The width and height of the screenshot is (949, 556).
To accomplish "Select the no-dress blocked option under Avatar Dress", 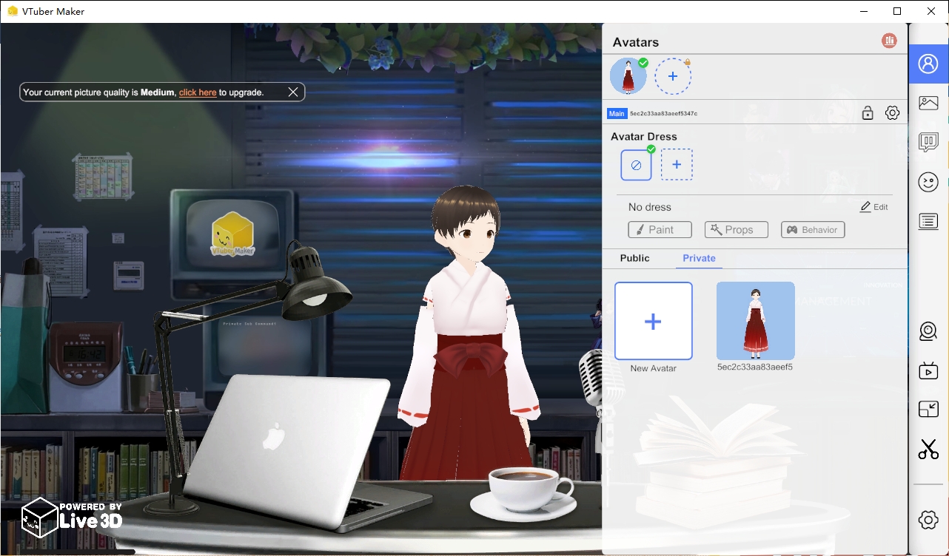I will point(636,165).
